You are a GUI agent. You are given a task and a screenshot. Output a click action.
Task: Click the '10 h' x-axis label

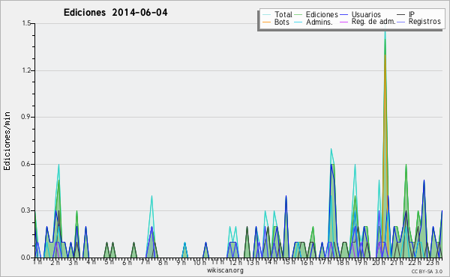click(199, 262)
